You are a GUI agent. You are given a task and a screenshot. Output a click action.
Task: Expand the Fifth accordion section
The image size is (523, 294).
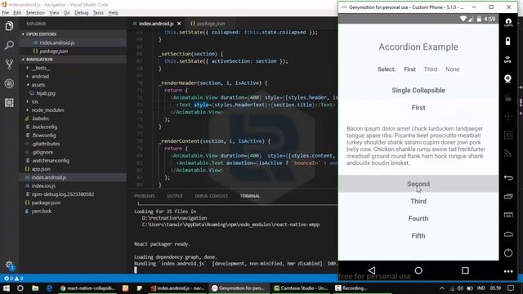418,236
